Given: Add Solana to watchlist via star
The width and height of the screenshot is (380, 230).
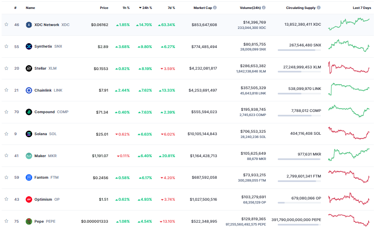Looking at the screenshot, I should [7, 134].
